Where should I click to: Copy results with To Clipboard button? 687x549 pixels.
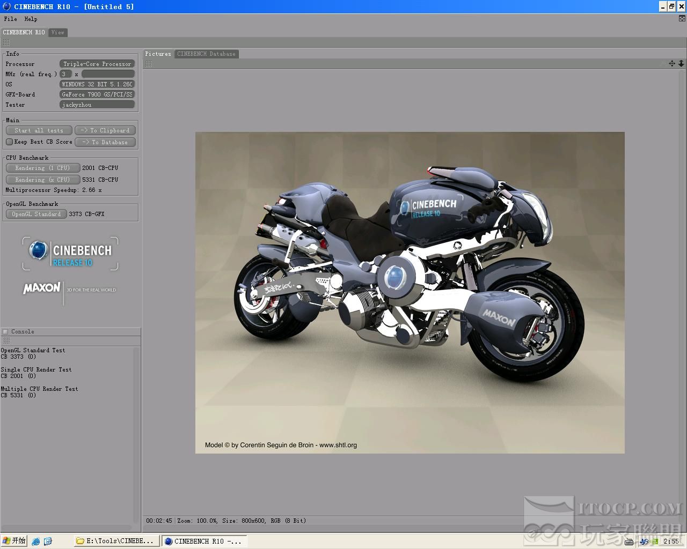[x=105, y=130]
